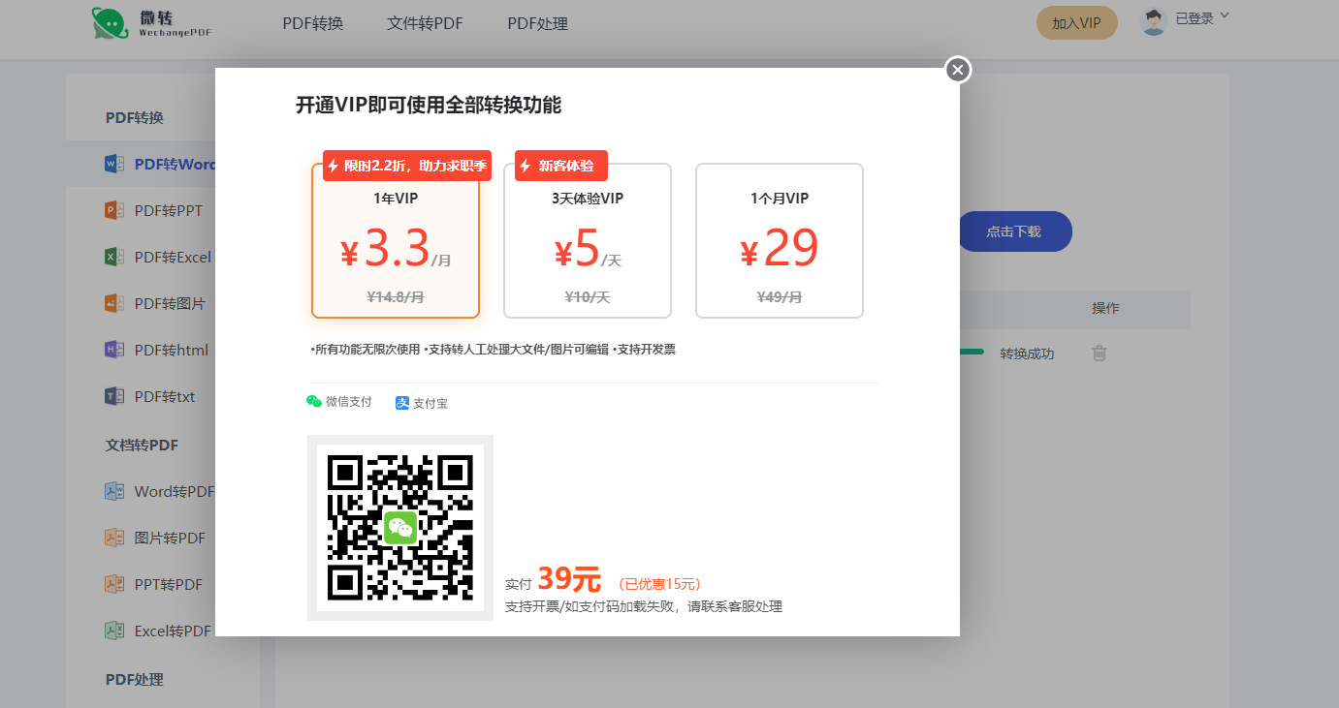Open PDF转PPT from the sidebar icon
Image resolution: width=1339 pixels, height=708 pixels.
pyautogui.click(x=116, y=210)
